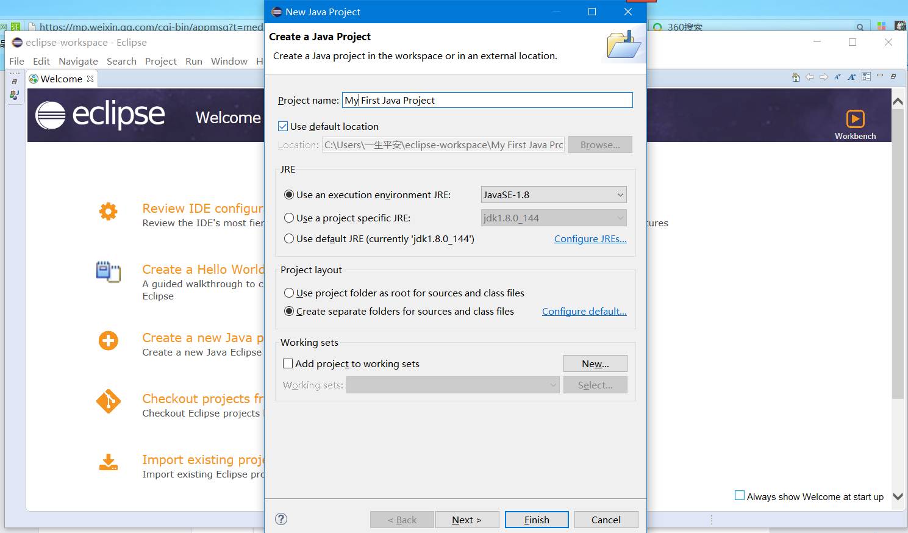This screenshot has width=908, height=533.
Task: Click the Import existing projects link
Action: coord(203,460)
